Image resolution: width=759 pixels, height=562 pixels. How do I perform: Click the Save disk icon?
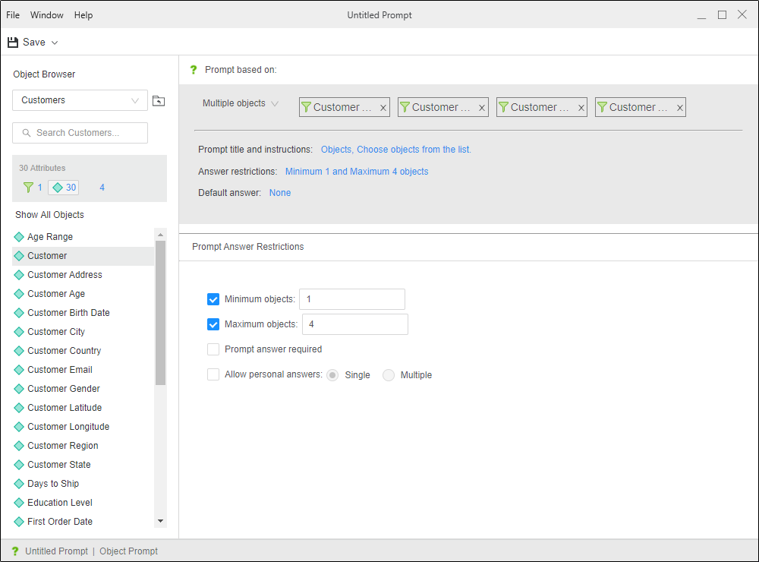click(13, 43)
